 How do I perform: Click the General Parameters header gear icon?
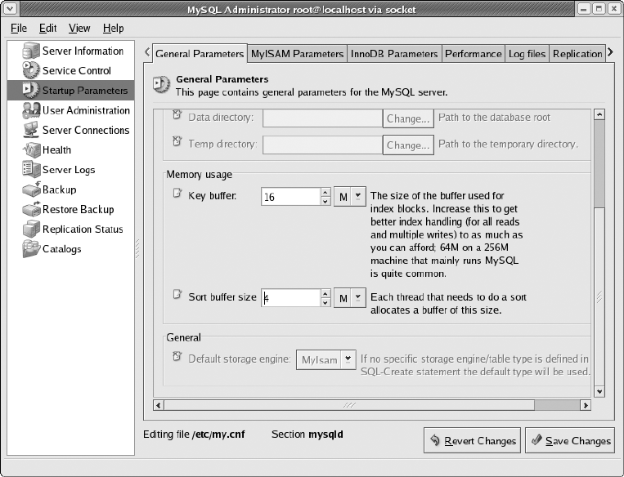[161, 85]
